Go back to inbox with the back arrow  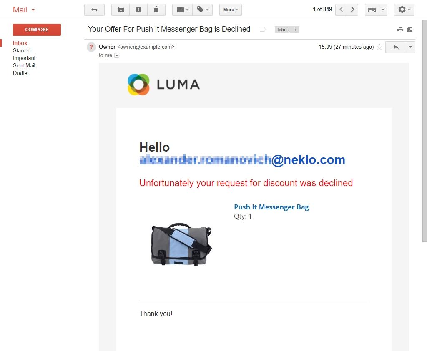94,10
